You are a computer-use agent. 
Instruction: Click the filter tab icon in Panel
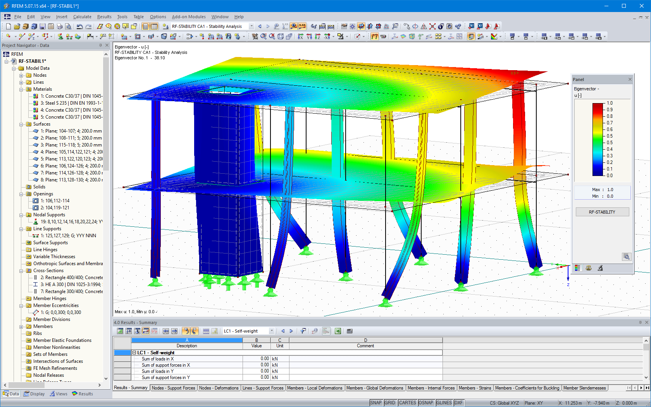point(600,268)
